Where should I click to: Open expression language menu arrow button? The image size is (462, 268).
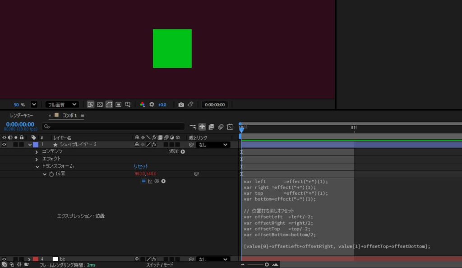[163, 181]
